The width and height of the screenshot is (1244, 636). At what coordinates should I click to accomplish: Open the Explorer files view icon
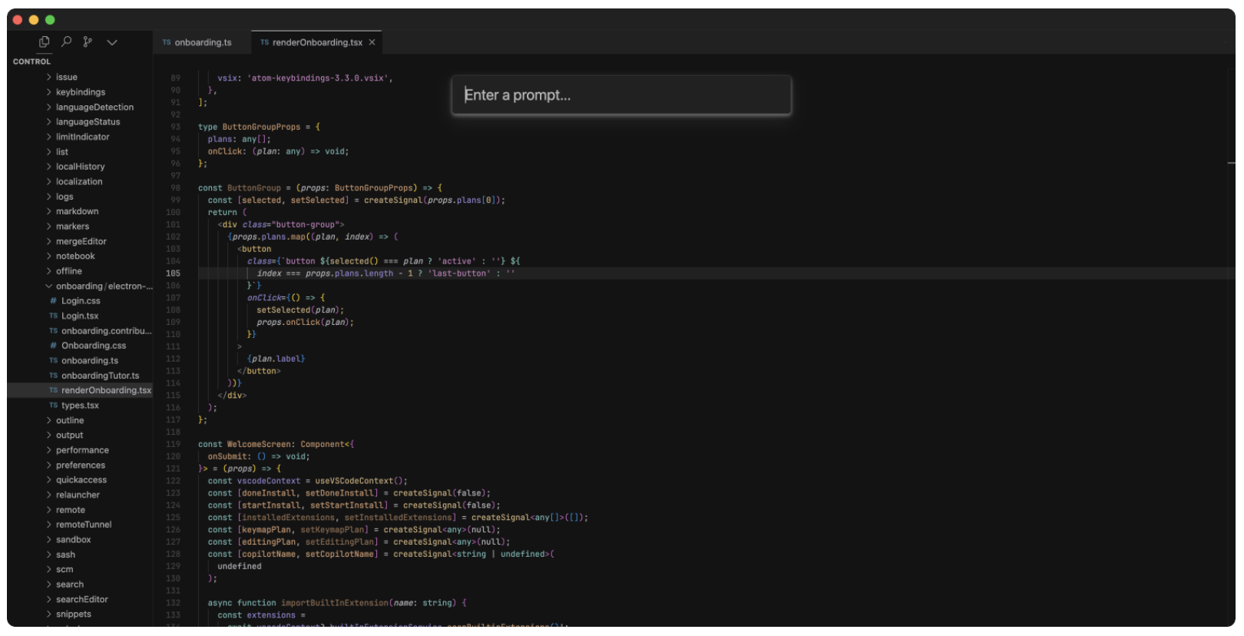tap(44, 42)
